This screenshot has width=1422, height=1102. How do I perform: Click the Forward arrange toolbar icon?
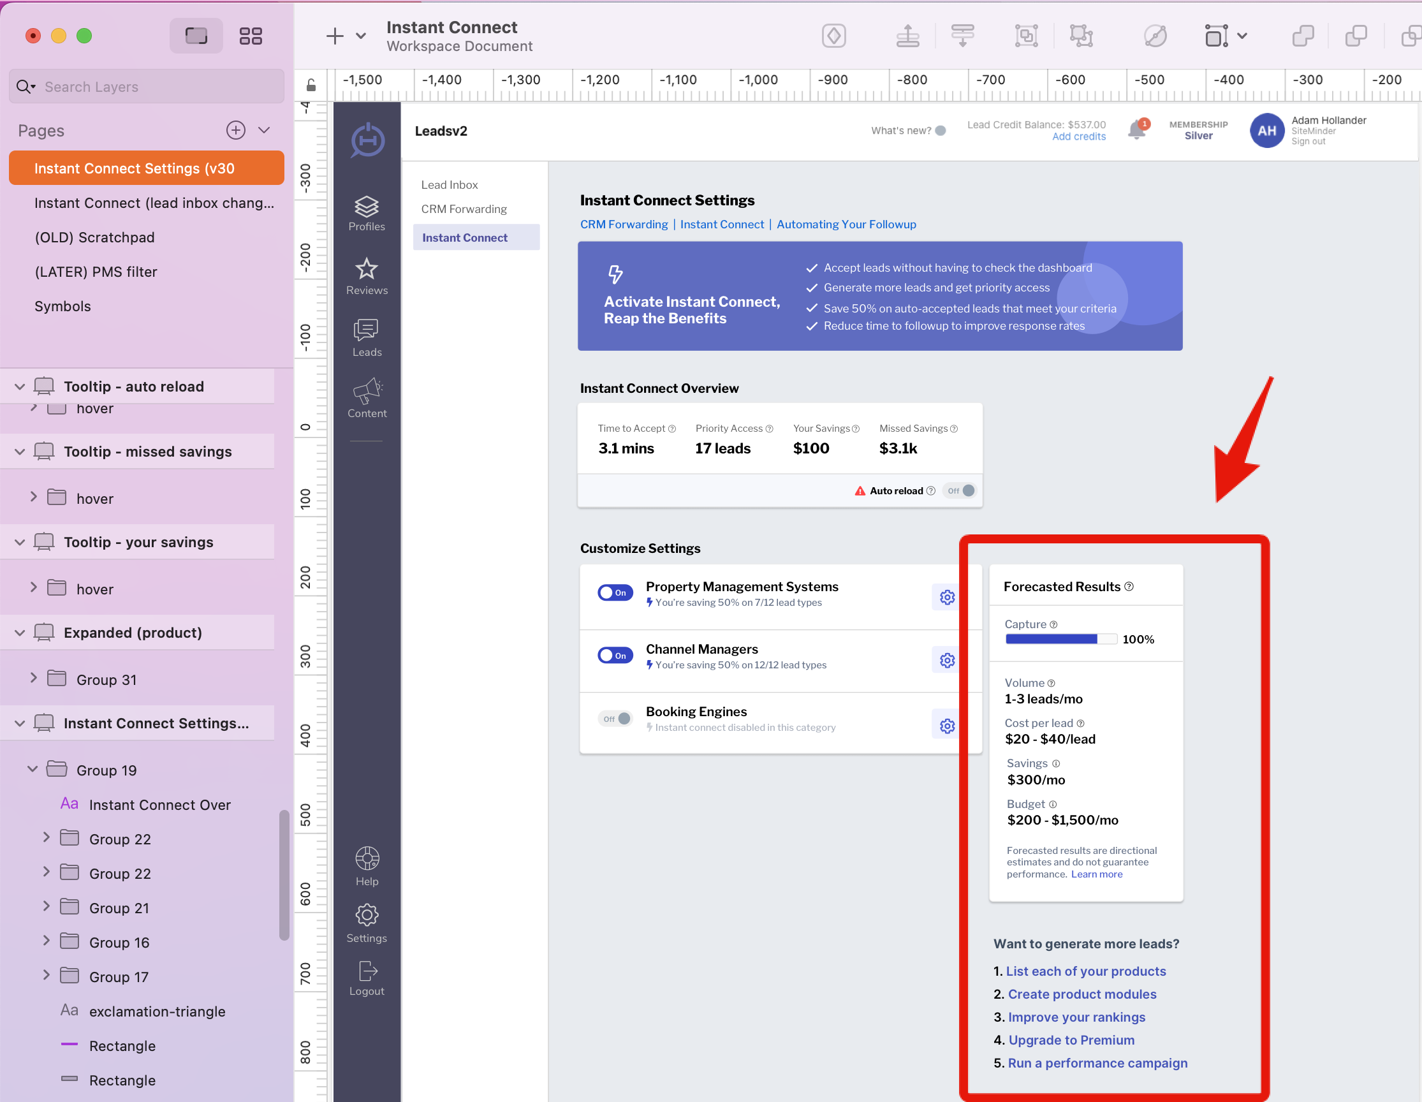point(907,36)
